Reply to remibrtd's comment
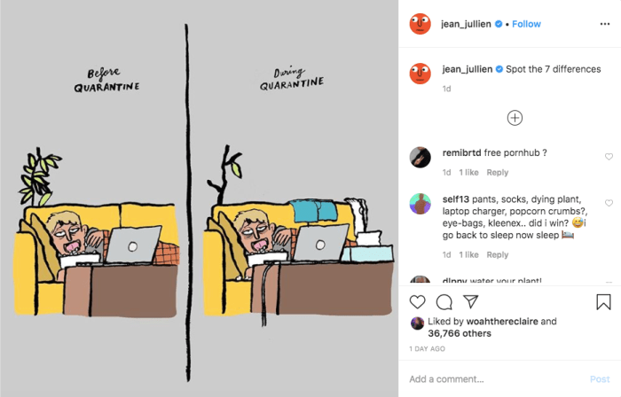Image resolution: width=621 pixels, height=397 pixels. [498, 173]
